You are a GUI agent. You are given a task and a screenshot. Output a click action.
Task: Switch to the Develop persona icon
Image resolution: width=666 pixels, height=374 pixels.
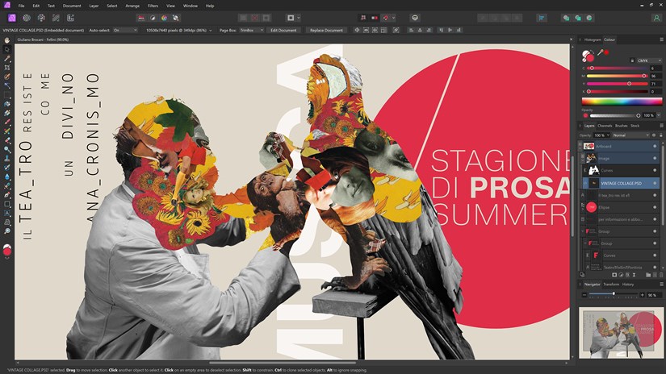tap(41, 18)
